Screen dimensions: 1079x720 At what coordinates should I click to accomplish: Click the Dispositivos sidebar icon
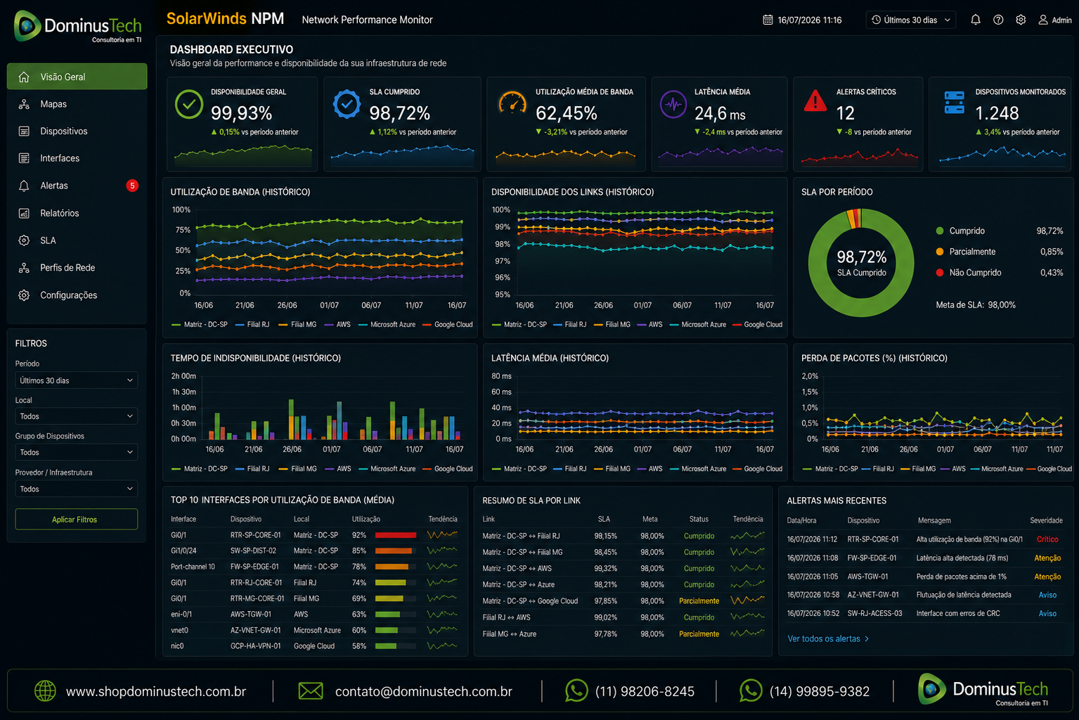24,131
